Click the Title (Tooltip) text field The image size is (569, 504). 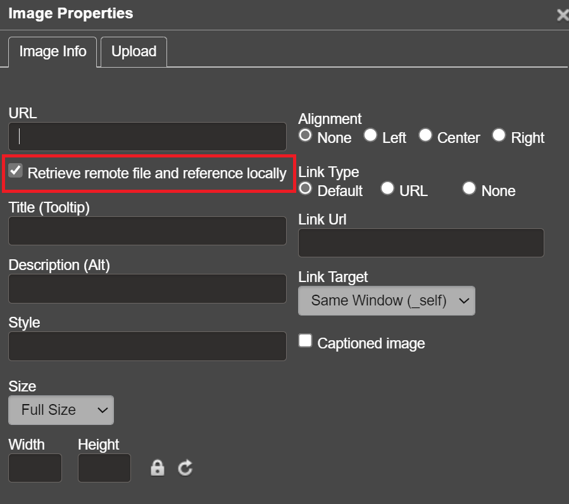(147, 231)
